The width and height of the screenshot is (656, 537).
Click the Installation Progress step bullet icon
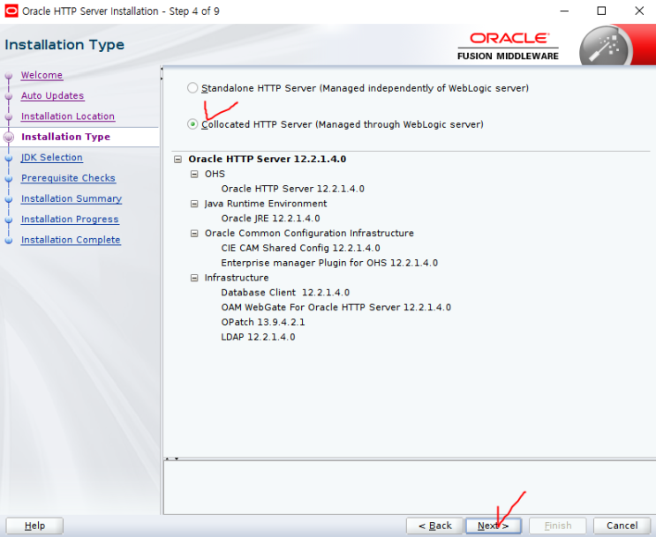(8, 220)
